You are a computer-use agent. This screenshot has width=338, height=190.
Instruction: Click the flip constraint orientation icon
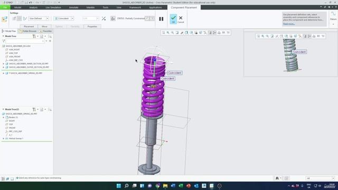point(104,18)
